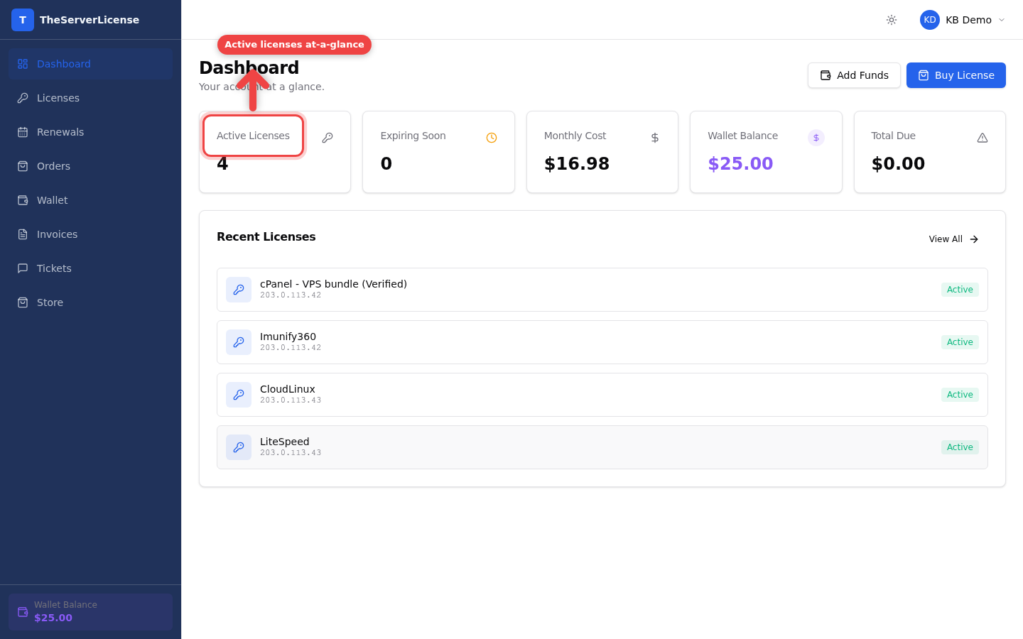Screen dimensions: 1023x639
Task: Click the key icon on the CloudLinux row
Action: click(x=239, y=395)
